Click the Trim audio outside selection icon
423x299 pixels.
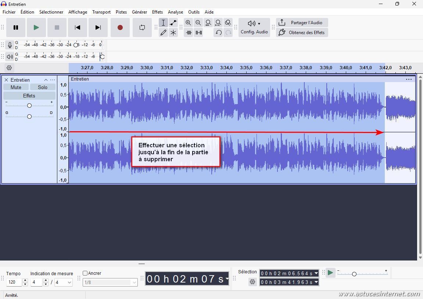coord(189,33)
